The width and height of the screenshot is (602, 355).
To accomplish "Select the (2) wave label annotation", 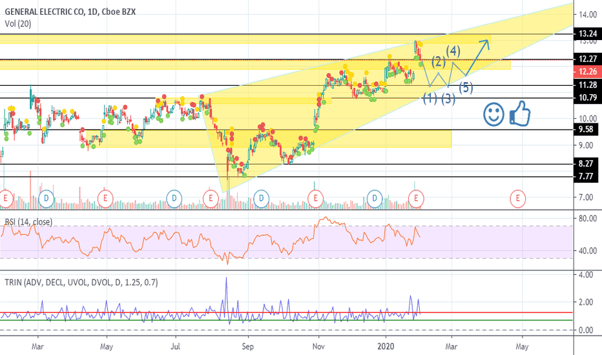I will pyautogui.click(x=439, y=62).
